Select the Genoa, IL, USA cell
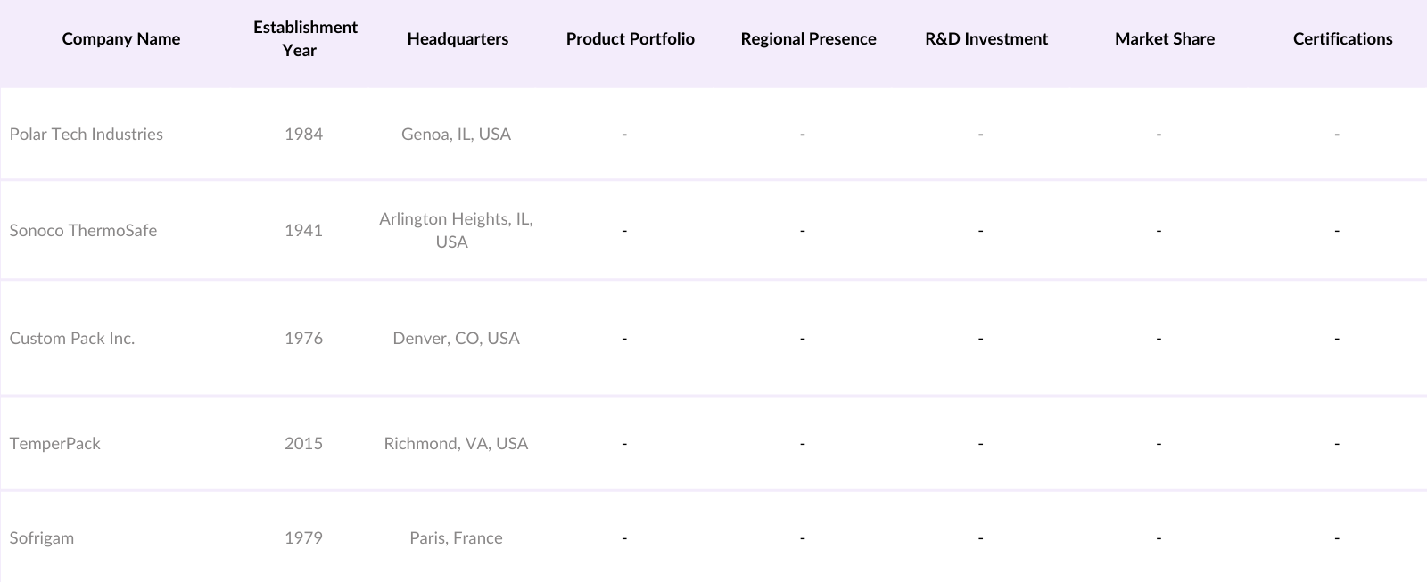1427x582 pixels. tap(456, 135)
